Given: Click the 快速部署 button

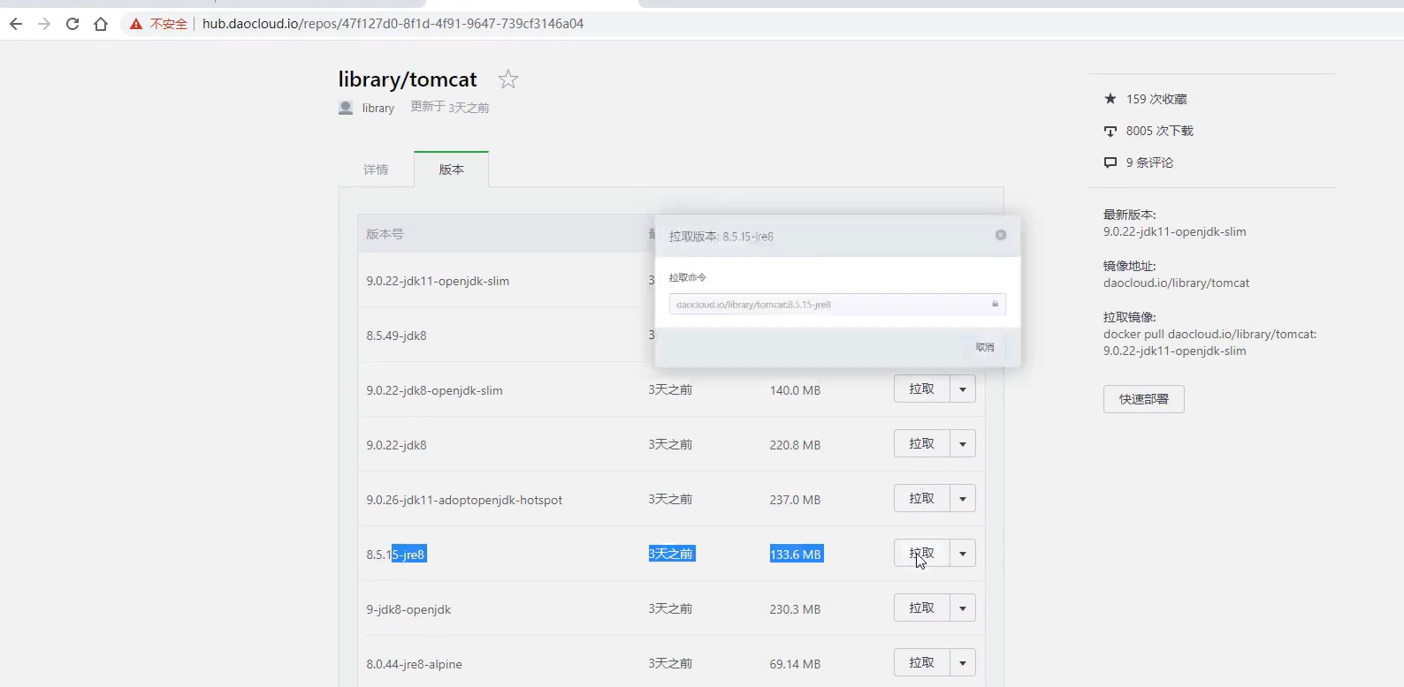Looking at the screenshot, I should coord(1143,399).
